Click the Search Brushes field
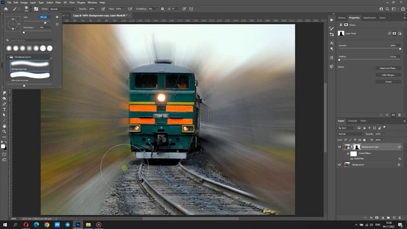Image resolution: width=407 pixels, height=229 pixels. click(31, 40)
